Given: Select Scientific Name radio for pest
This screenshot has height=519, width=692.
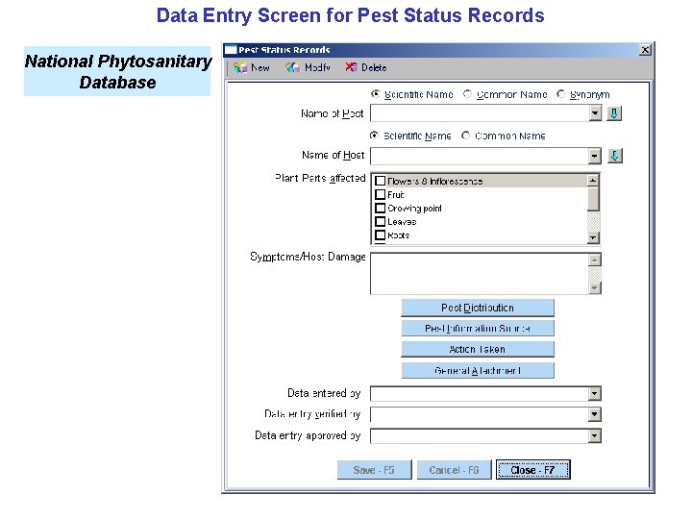Looking at the screenshot, I should (375, 94).
